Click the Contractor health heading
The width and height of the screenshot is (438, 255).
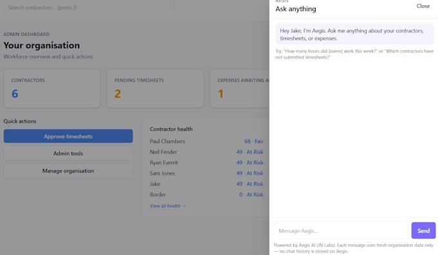[171, 129]
